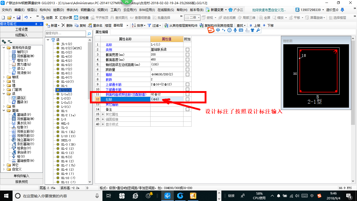
Task: Launch 云检查 cloud check
Action: pyautogui.click(x=81, y=18)
